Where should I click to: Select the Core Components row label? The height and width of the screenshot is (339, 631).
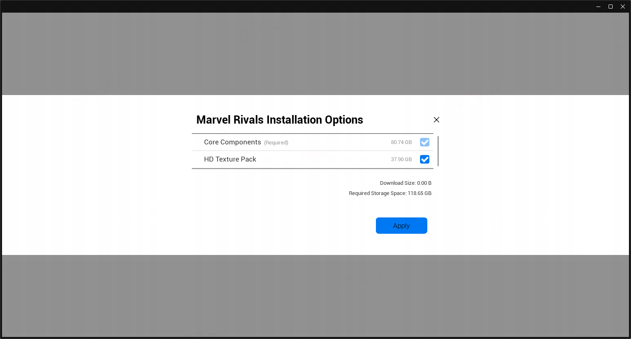click(x=232, y=142)
